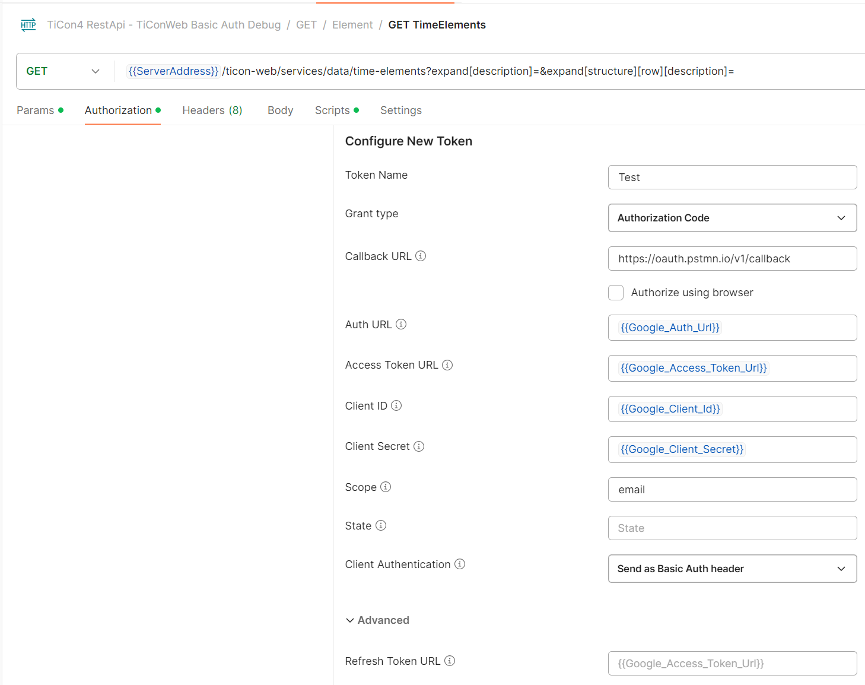Switch to the Headers tab
The image size is (865, 685).
(x=212, y=110)
